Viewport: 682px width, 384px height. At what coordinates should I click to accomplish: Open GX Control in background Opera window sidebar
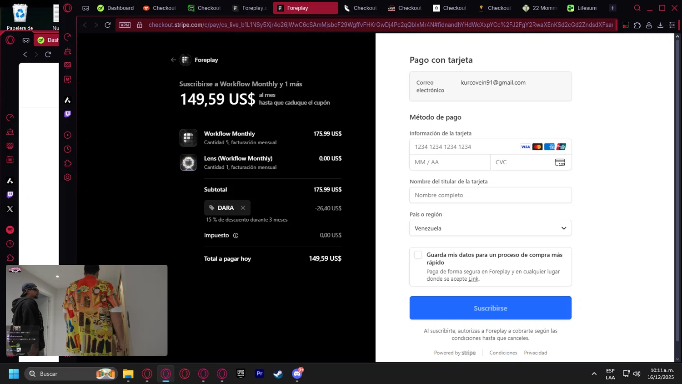coord(10,118)
